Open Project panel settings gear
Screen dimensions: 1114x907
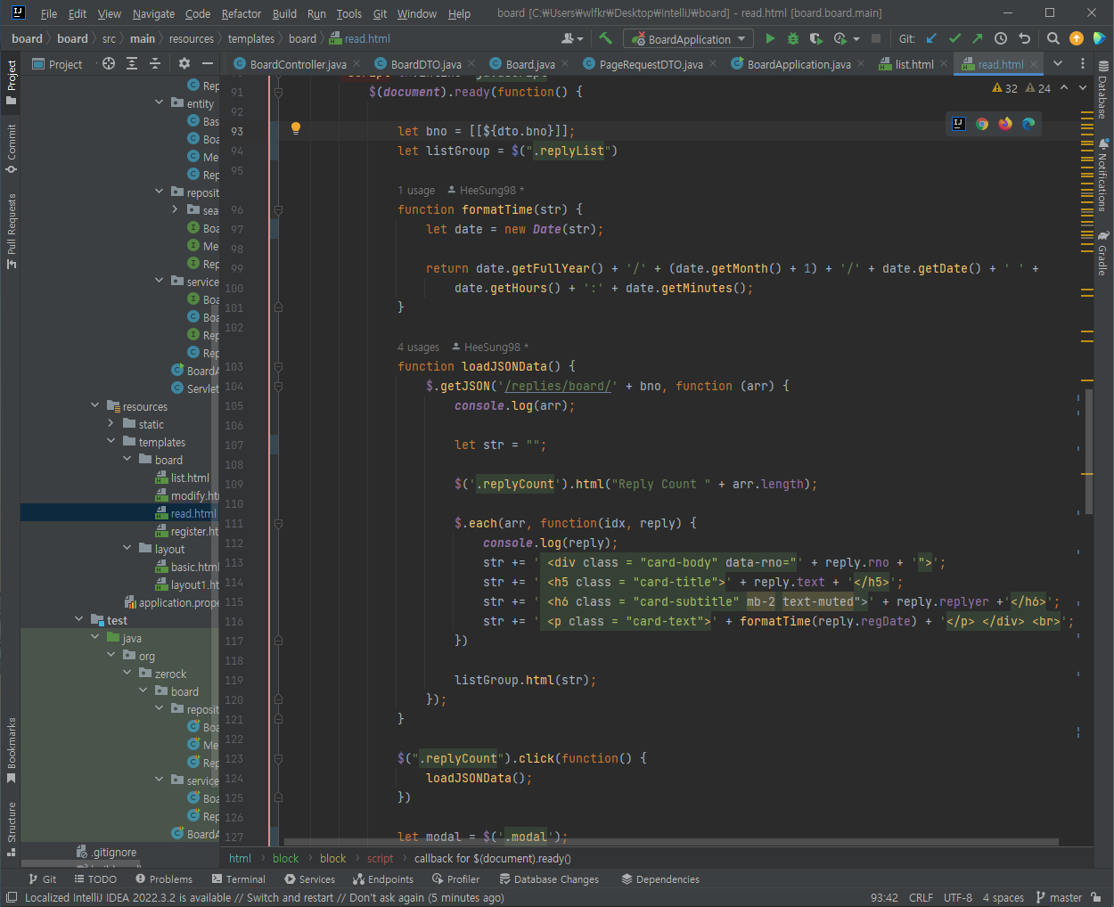pos(184,63)
